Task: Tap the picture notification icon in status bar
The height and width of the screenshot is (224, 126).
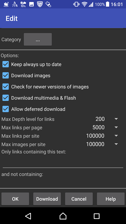Action: (31, 4)
